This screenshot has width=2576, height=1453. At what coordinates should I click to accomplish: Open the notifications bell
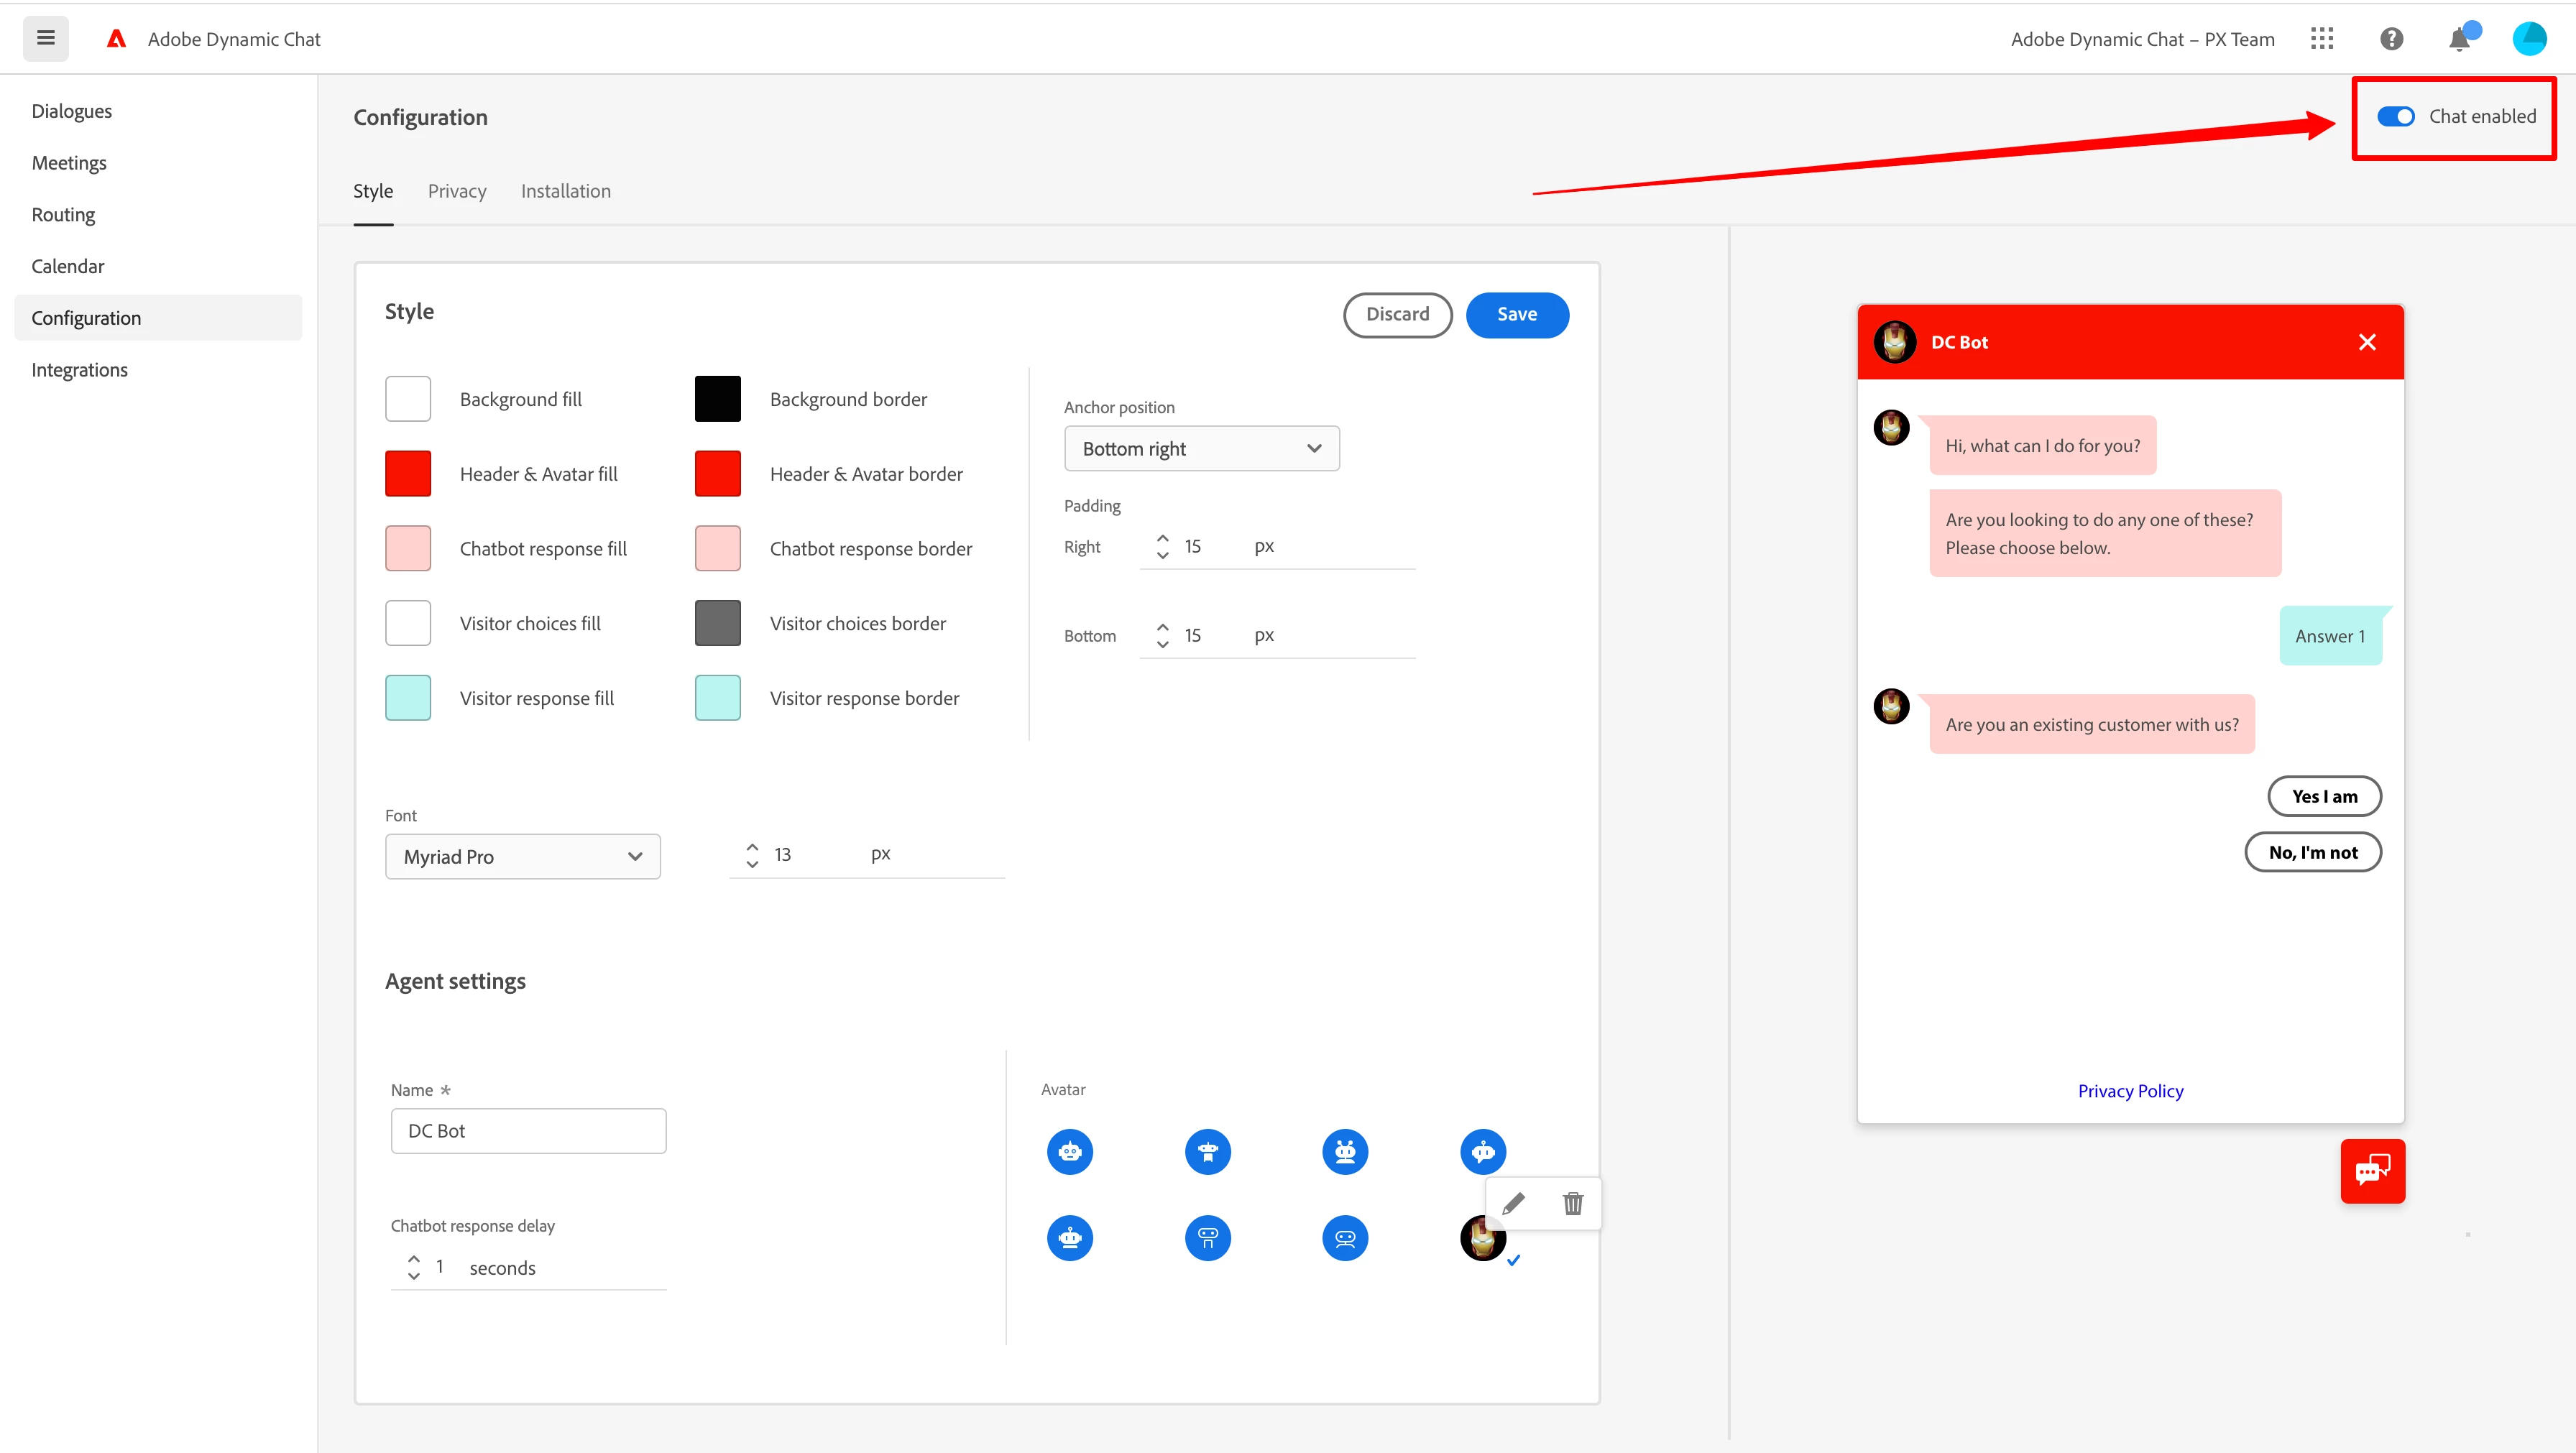click(2459, 40)
